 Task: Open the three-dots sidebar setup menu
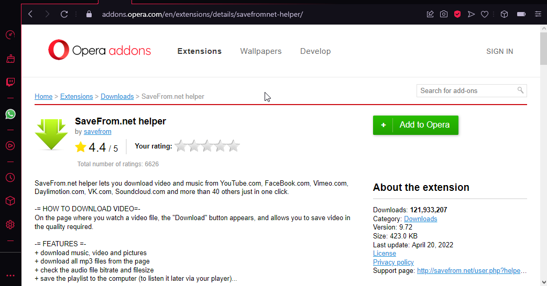tap(10, 276)
